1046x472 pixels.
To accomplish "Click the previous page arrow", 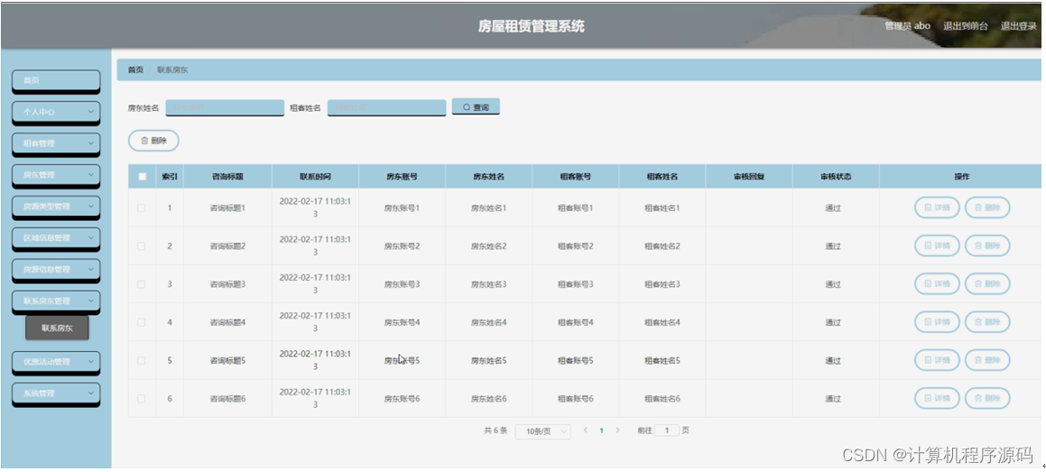I will coord(585,430).
